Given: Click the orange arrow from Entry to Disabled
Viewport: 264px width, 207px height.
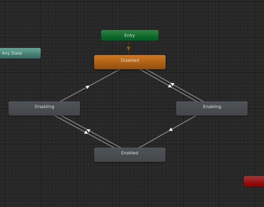Looking at the screenshot, I should [x=128, y=48].
